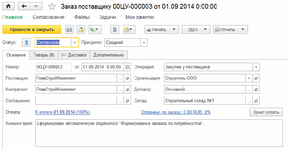This screenshot has height=150, width=289.
Task: Post the document using the toolbar icon
Action: pyautogui.click(x=81, y=30)
